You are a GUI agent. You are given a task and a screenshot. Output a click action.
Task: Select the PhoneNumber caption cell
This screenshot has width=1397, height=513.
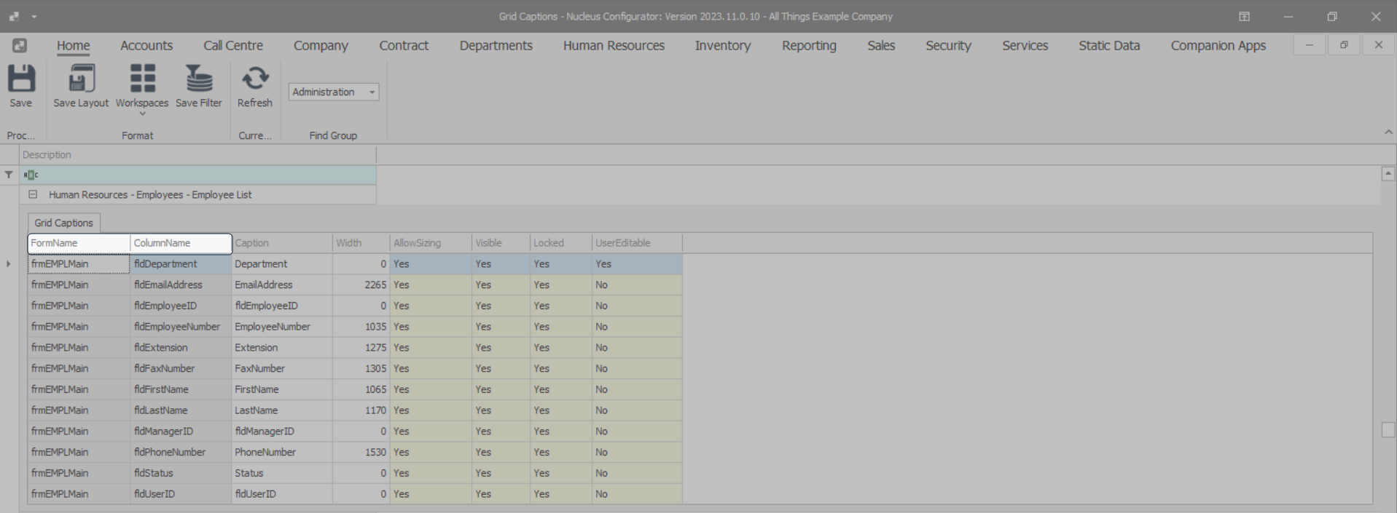point(282,453)
